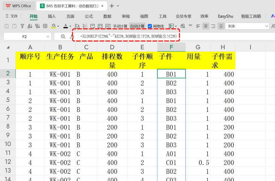
Task: Click the overlapping-squares-with-X toolbar icon
Action: (183, 26)
